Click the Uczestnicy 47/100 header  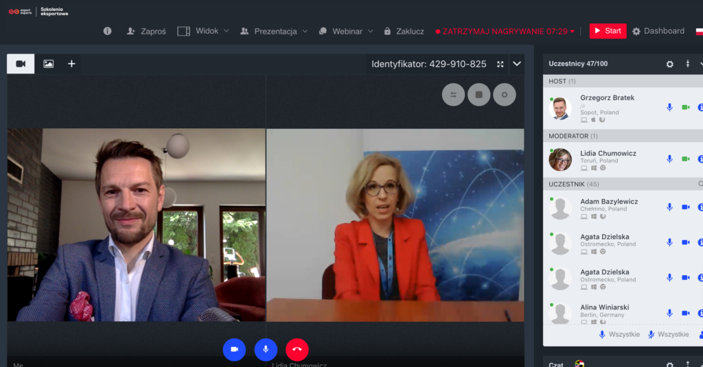tap(578, 64)
